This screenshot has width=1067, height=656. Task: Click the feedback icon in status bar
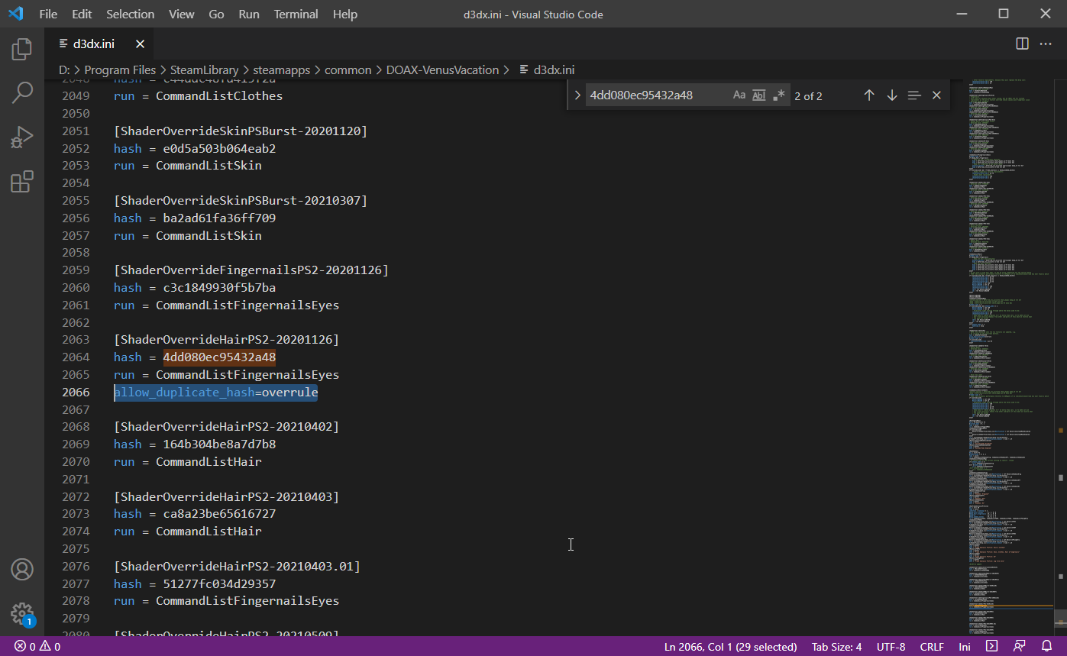tap(1019, 647)
